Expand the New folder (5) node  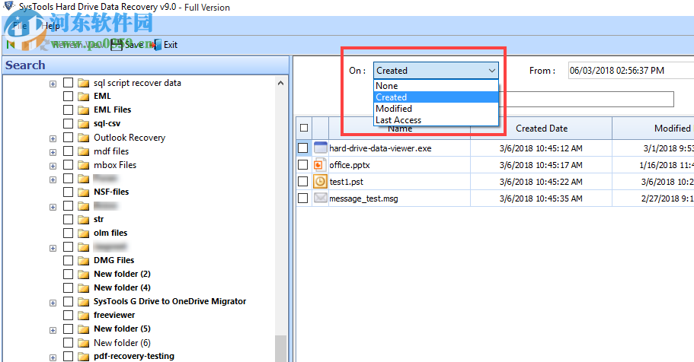(53, 331)
